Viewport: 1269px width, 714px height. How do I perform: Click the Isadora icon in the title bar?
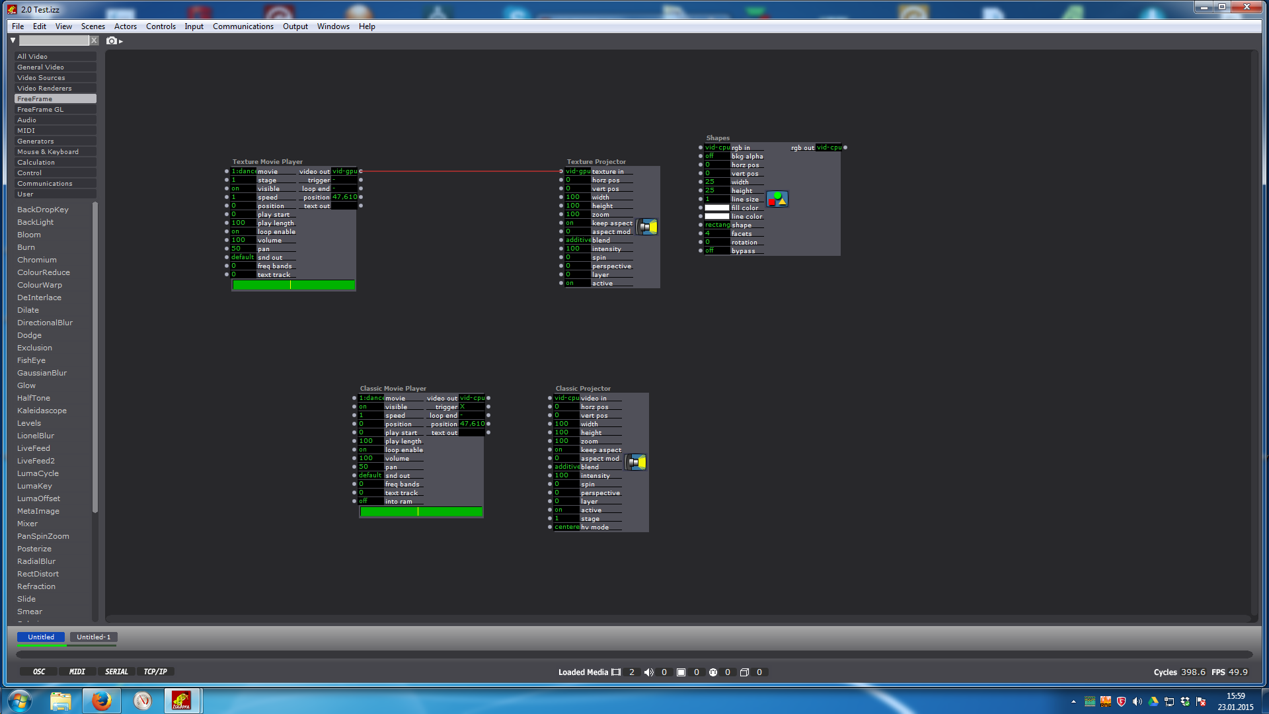coord(12,9)
